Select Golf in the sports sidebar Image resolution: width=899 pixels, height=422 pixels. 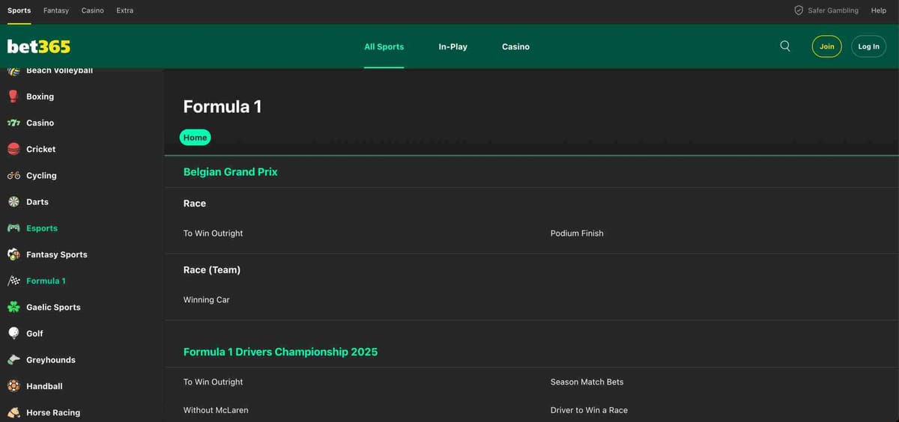pyautogui.click(x=35, y=334)
